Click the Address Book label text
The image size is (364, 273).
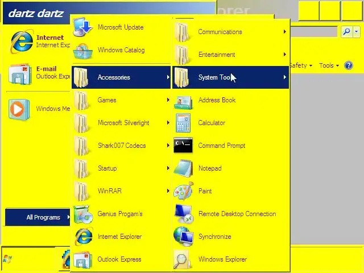pyautogui.click(x=217, y=100)
